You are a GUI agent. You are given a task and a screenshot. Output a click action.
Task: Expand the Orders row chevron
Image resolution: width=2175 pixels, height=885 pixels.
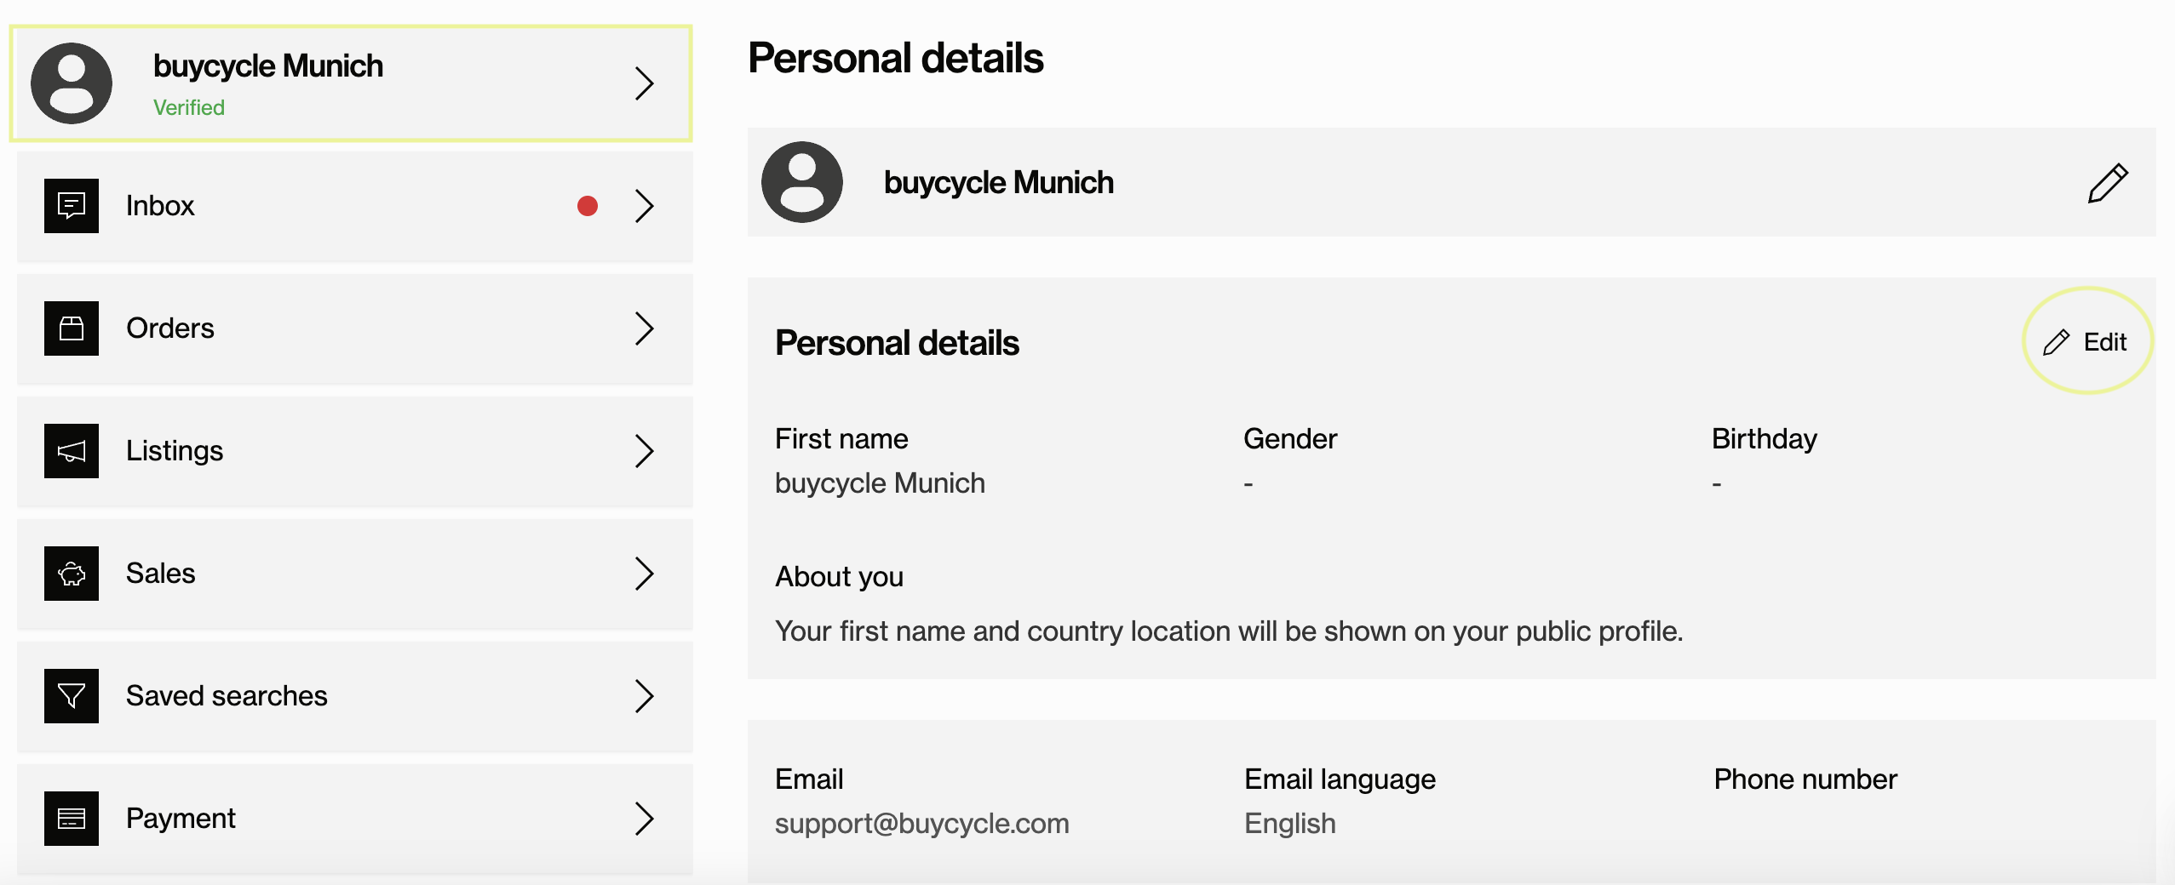coord(645,328)
